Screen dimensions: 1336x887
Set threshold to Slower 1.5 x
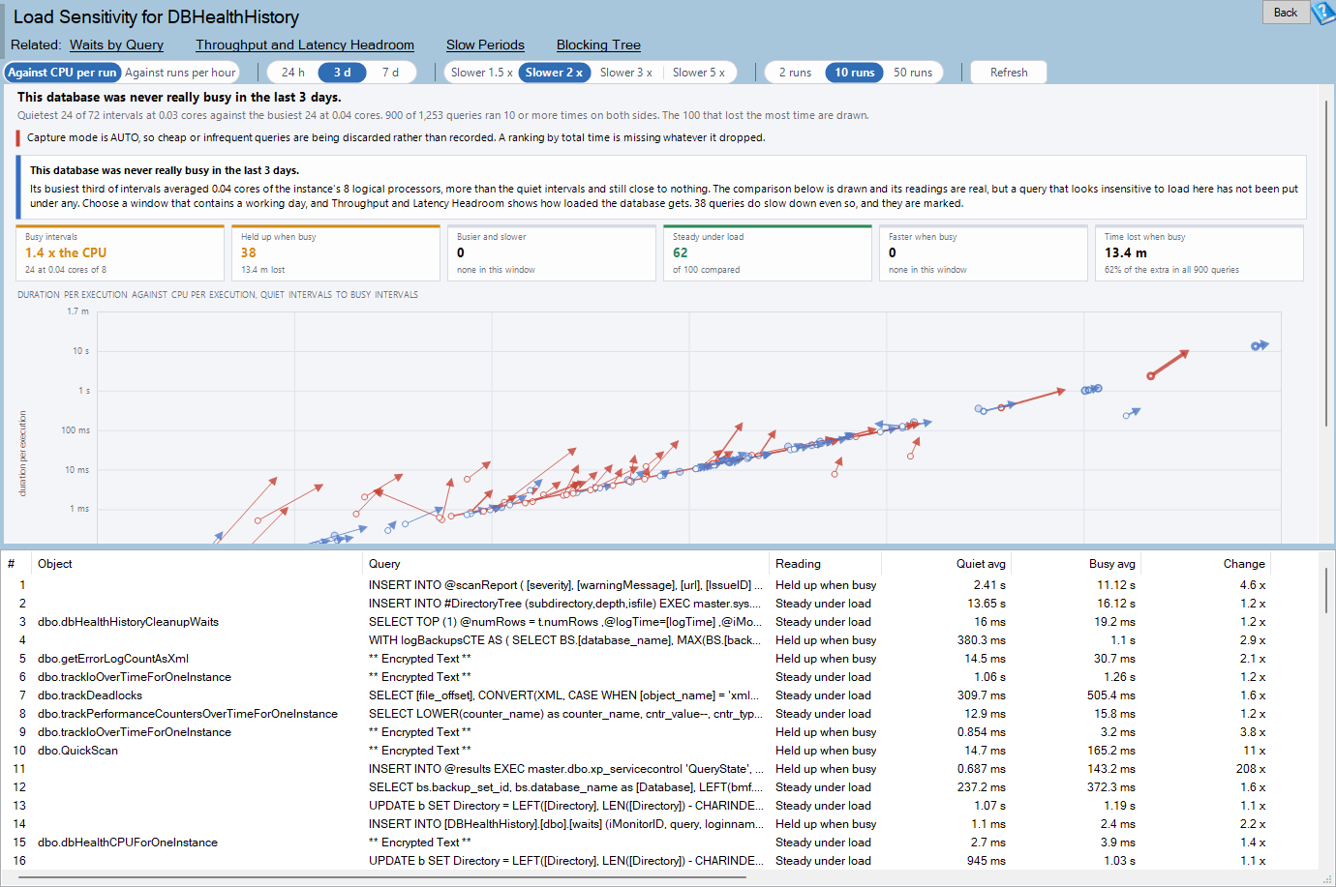click(482, 73)
